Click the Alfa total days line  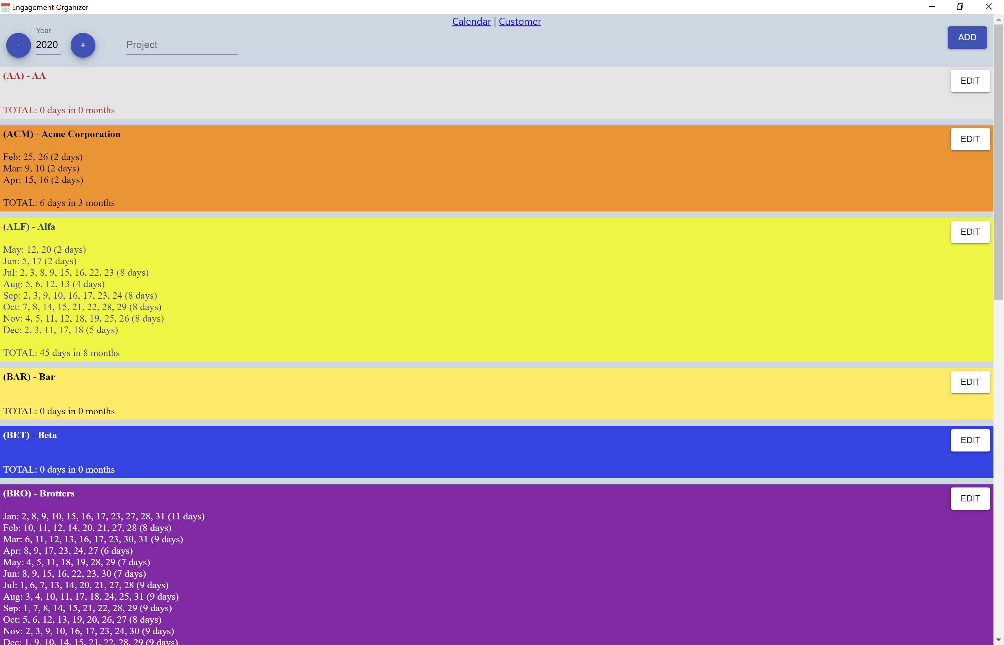click(61, 353)
